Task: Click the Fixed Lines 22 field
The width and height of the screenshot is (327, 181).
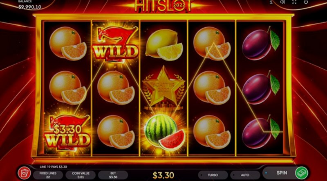Action: 48,175
